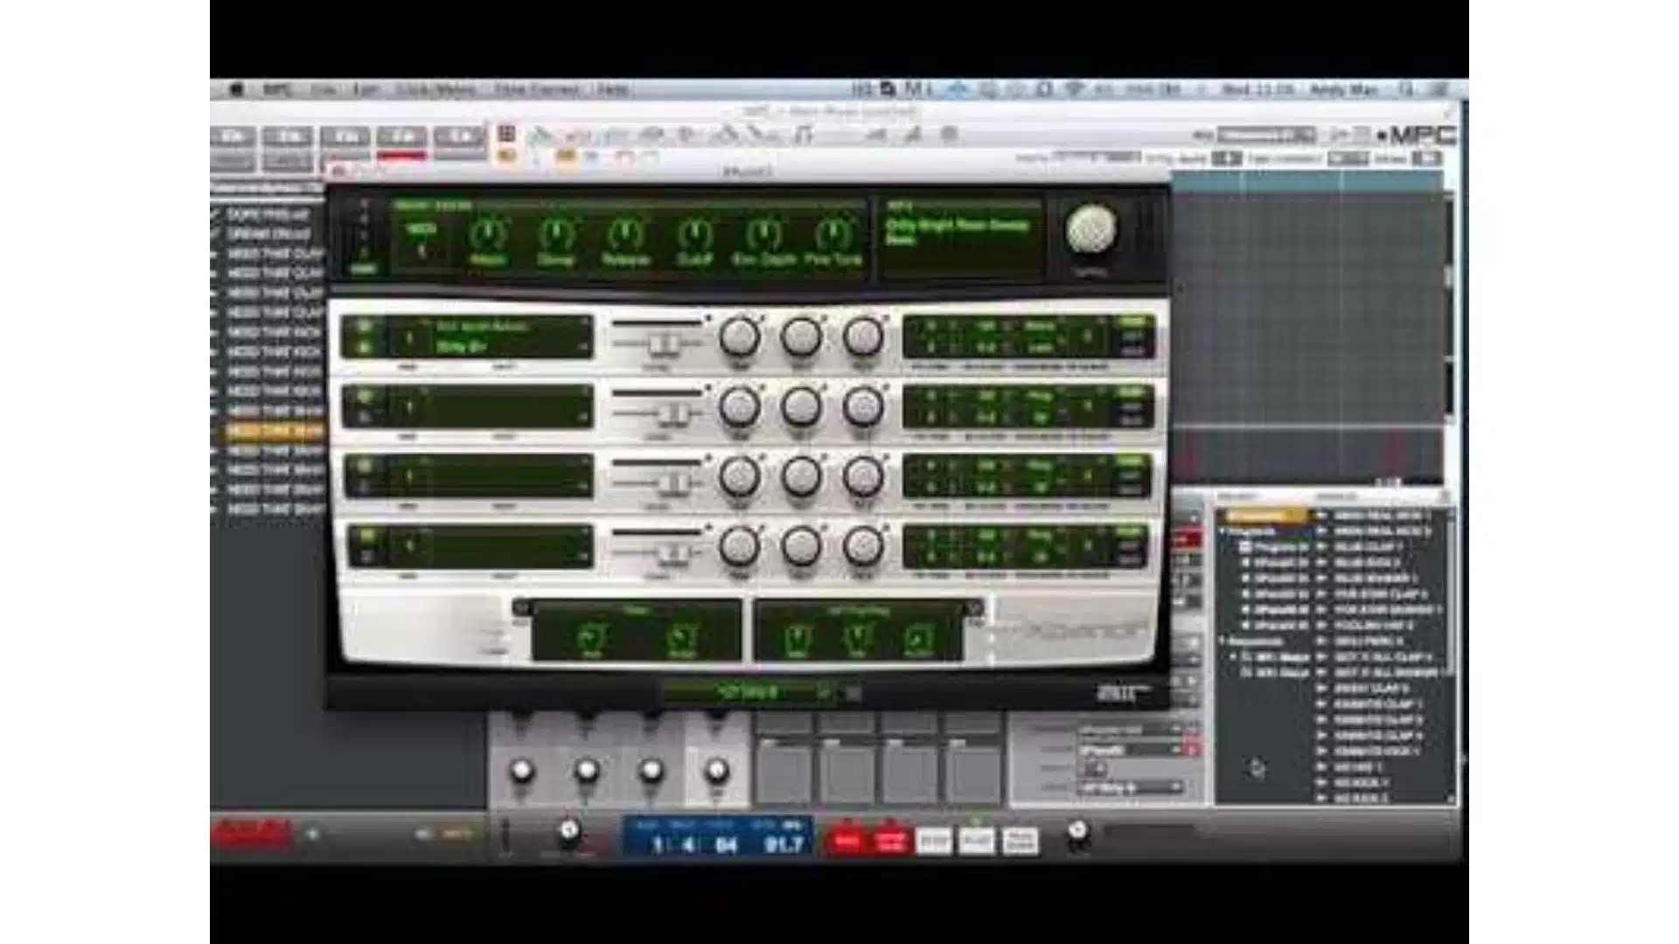The height and width of the screenshot is (944, 1679).
Task: Click the knob right of the Play Start button
Action: click(1078, 831)
